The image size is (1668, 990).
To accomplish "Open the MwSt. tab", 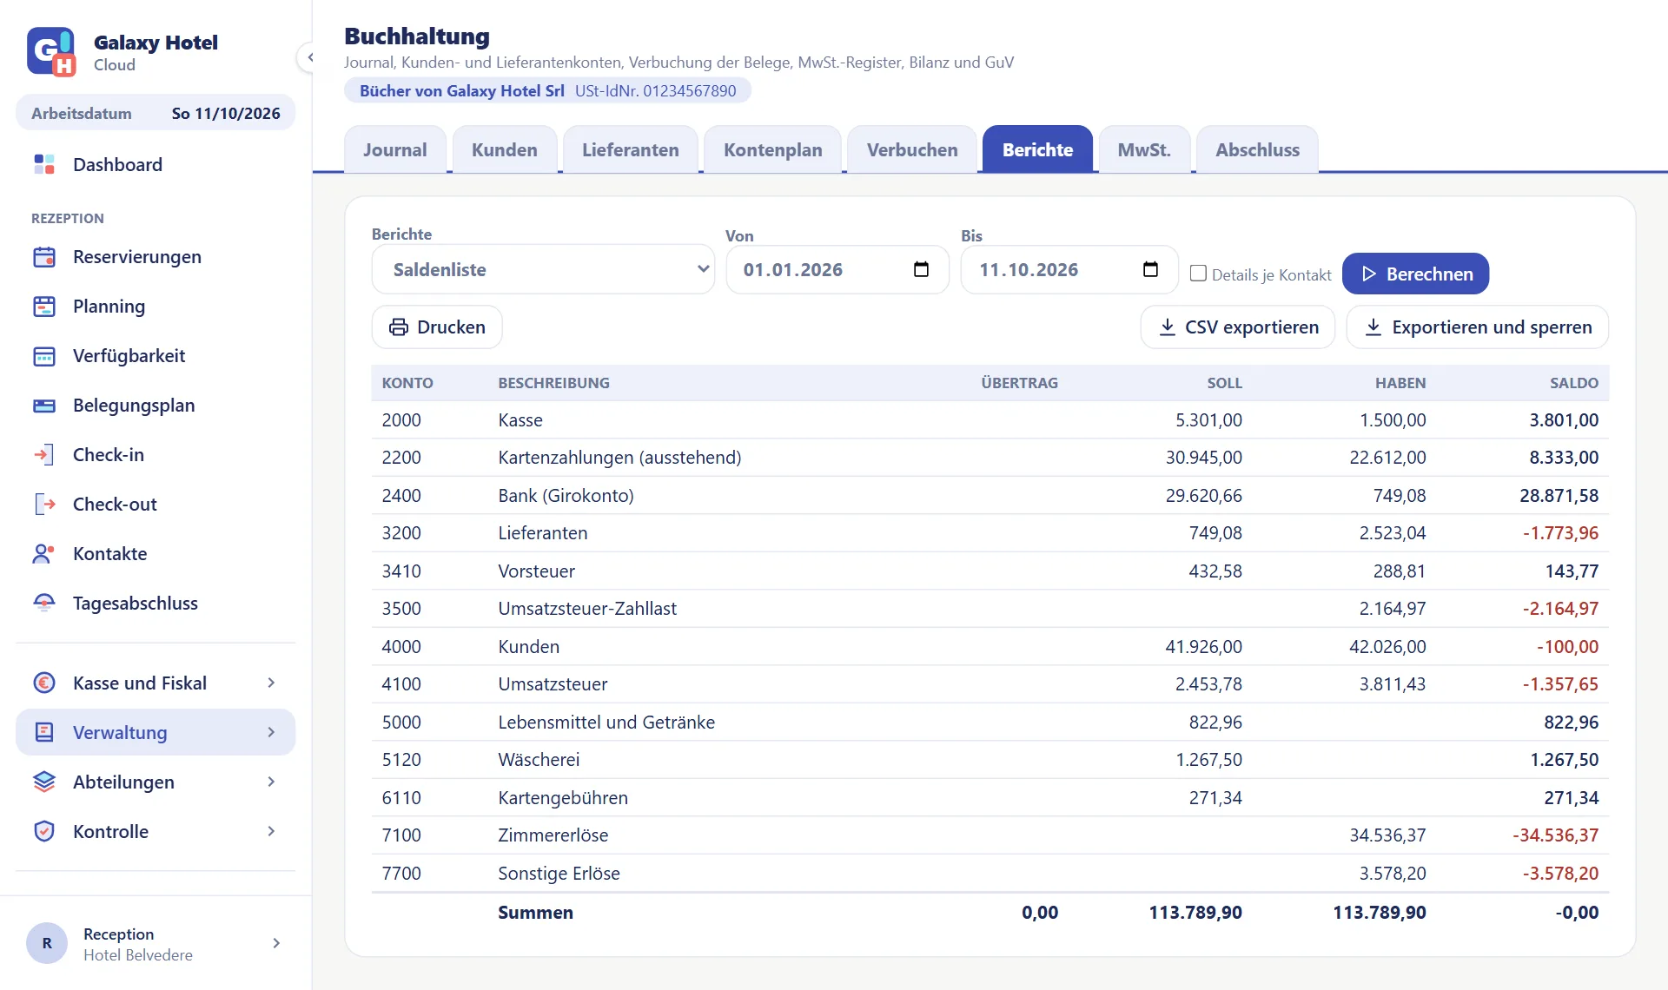I will [1144, 149].
